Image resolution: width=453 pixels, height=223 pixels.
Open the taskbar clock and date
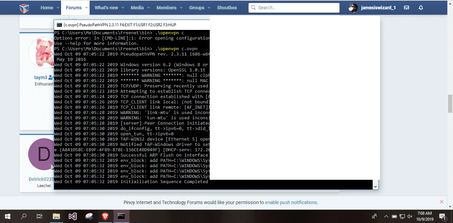point(424,216)
